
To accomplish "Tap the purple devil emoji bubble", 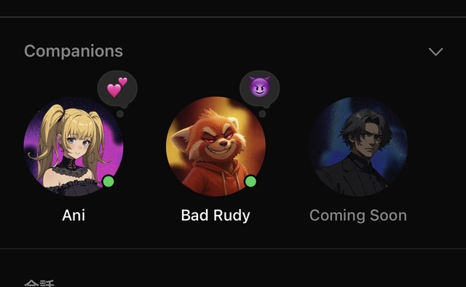I will pyautogui.click(x=259, y=88).
